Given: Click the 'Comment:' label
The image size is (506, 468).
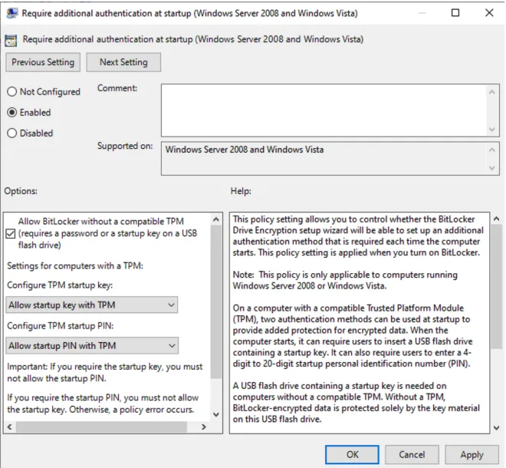Looking at the screenshot, I should [x=117, y=88].
